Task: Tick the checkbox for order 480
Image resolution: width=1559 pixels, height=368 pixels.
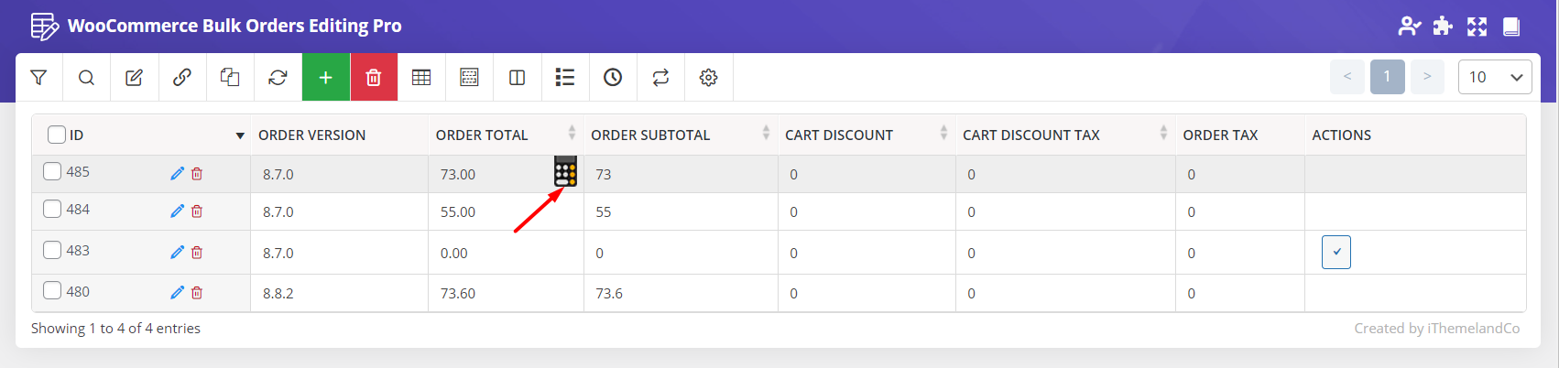Action: pos(52,291)
